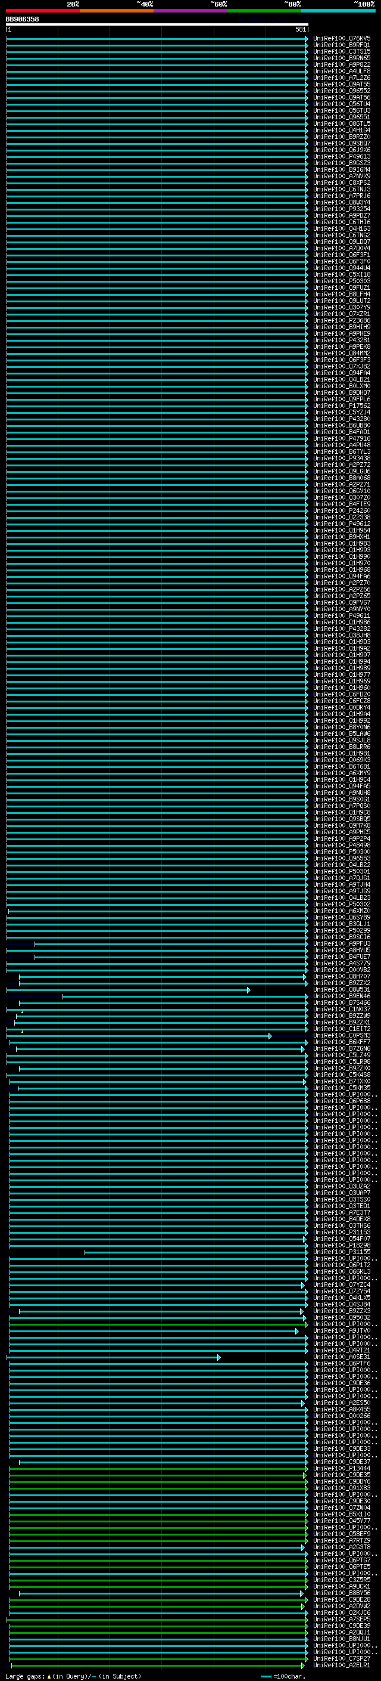Choose hit label UniRef100_B4FUE7

coord(341,956)
